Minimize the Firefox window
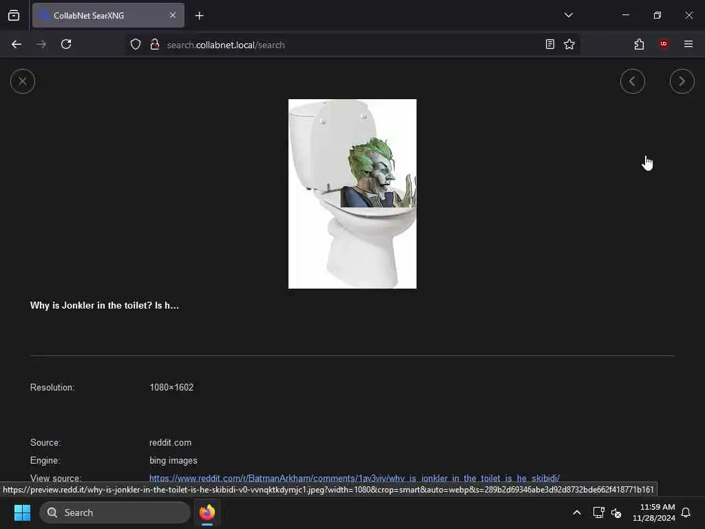Image resolution: width=705 pixels, height=529 pixels. 625,15
